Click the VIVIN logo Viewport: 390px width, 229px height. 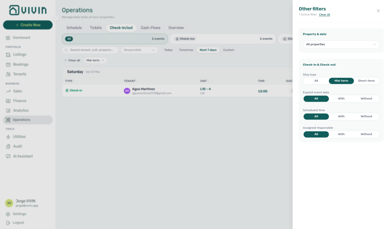[28, 10]
